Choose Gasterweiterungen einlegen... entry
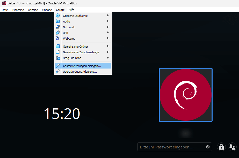 click(x=83, y=66)
